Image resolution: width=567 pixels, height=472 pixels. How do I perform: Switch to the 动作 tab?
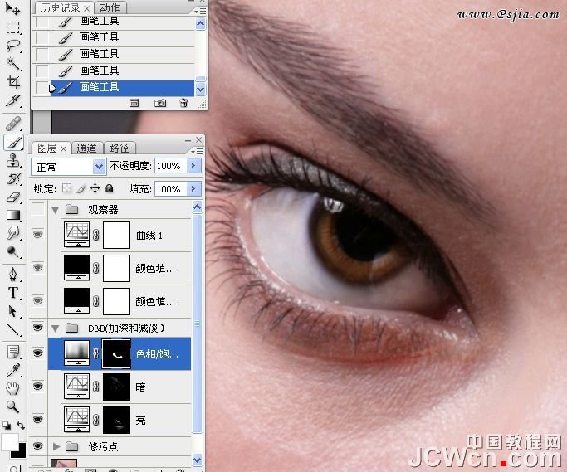(x=110, y=8)
